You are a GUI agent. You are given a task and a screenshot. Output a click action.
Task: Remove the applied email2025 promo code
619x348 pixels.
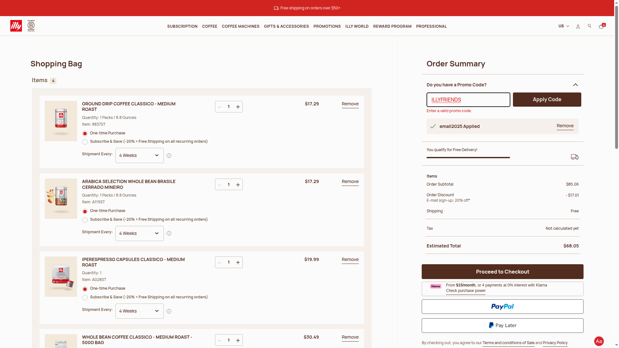click(x=565, y=126)
